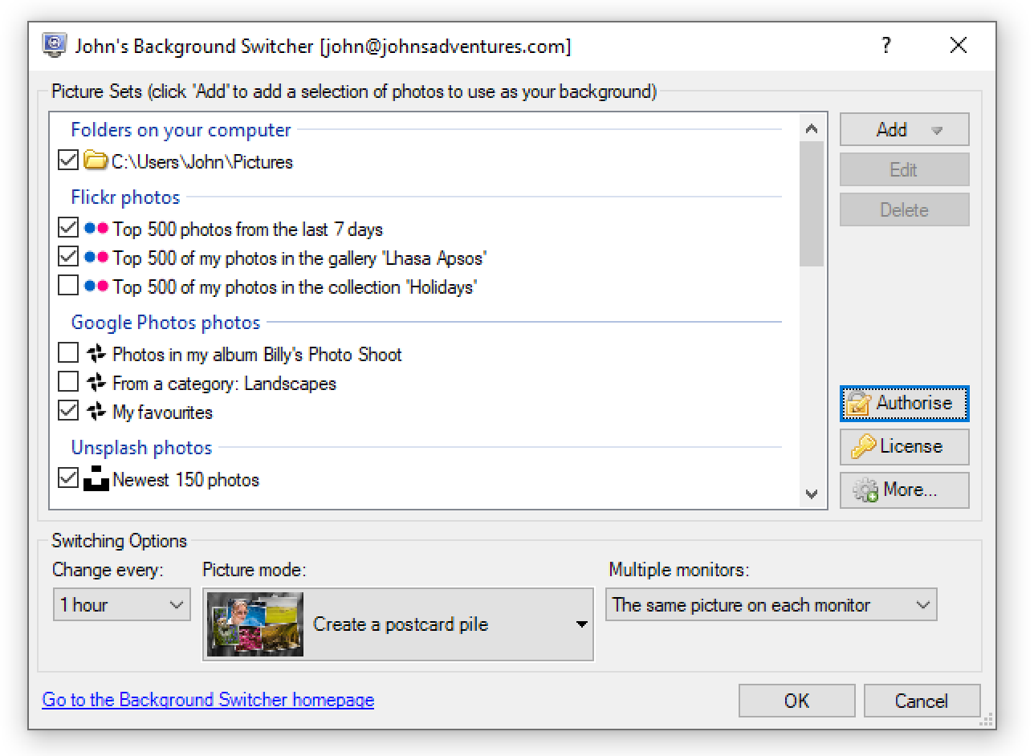The height and width of the screenshot is (756, 1034).
Task: Click the Flickr dots icon for last 7 days
Action: (96, 229)
